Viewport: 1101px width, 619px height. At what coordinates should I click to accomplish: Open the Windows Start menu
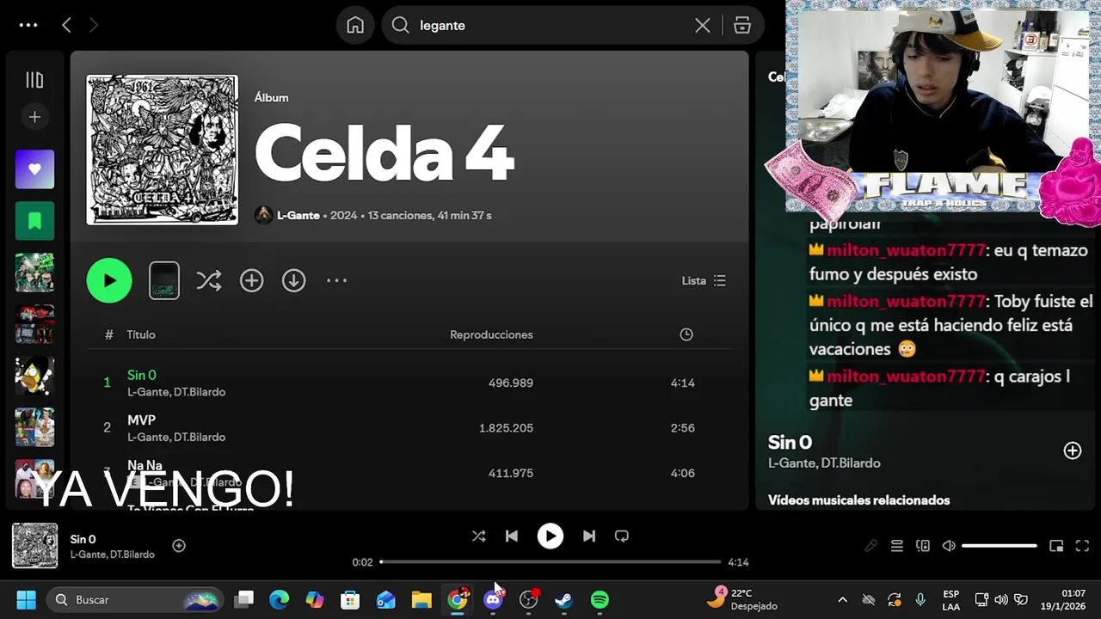[x=27, y=599]
